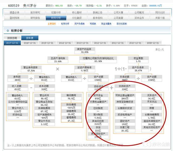173x151 pixels.
Task: Select the 核心题材 tab
Action: coord(76,12)
